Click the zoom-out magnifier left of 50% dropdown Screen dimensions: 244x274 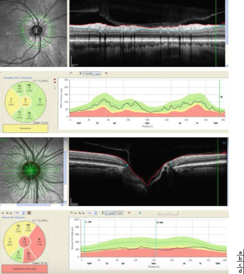[11, 213]
